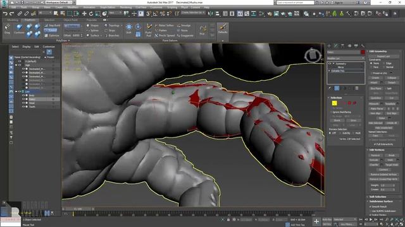Image resolution: width=405 pixels, height=227 pixels.
Task: Toggle Preserve UVs checkbox
Action: point(371,73)
